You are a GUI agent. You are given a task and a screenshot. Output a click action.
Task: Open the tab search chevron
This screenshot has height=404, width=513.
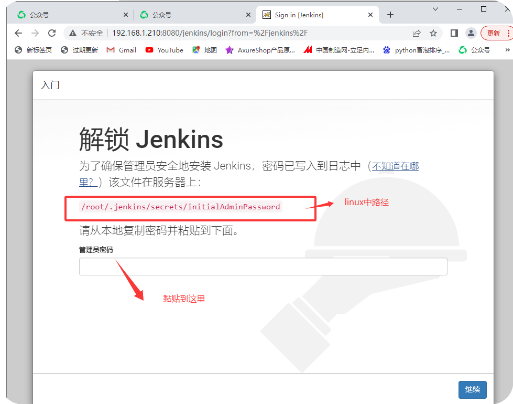coord(435,9)
